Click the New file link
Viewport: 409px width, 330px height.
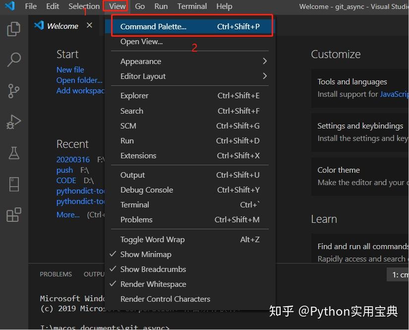click(70, 69)
